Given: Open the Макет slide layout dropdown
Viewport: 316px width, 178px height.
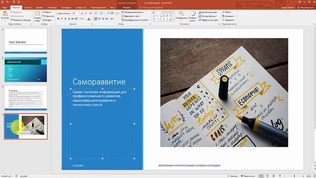Looking at the screenshot, I should (x=47, y=12).
